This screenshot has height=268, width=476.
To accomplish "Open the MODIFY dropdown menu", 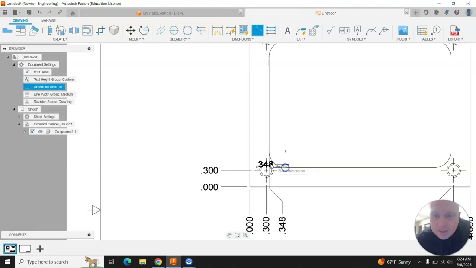I will pos(136,39).
